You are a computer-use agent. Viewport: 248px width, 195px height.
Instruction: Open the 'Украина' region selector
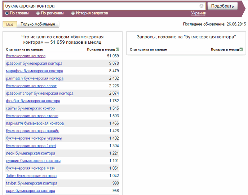click(x=198, y=13)
